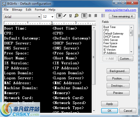Open the text color palette icon
Viewport: 140px width, 117px height.
tap(76, 16)
